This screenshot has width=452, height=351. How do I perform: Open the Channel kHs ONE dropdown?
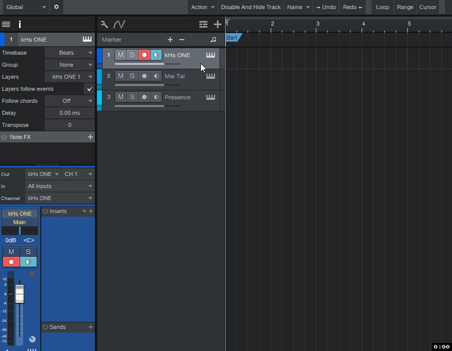60,198
